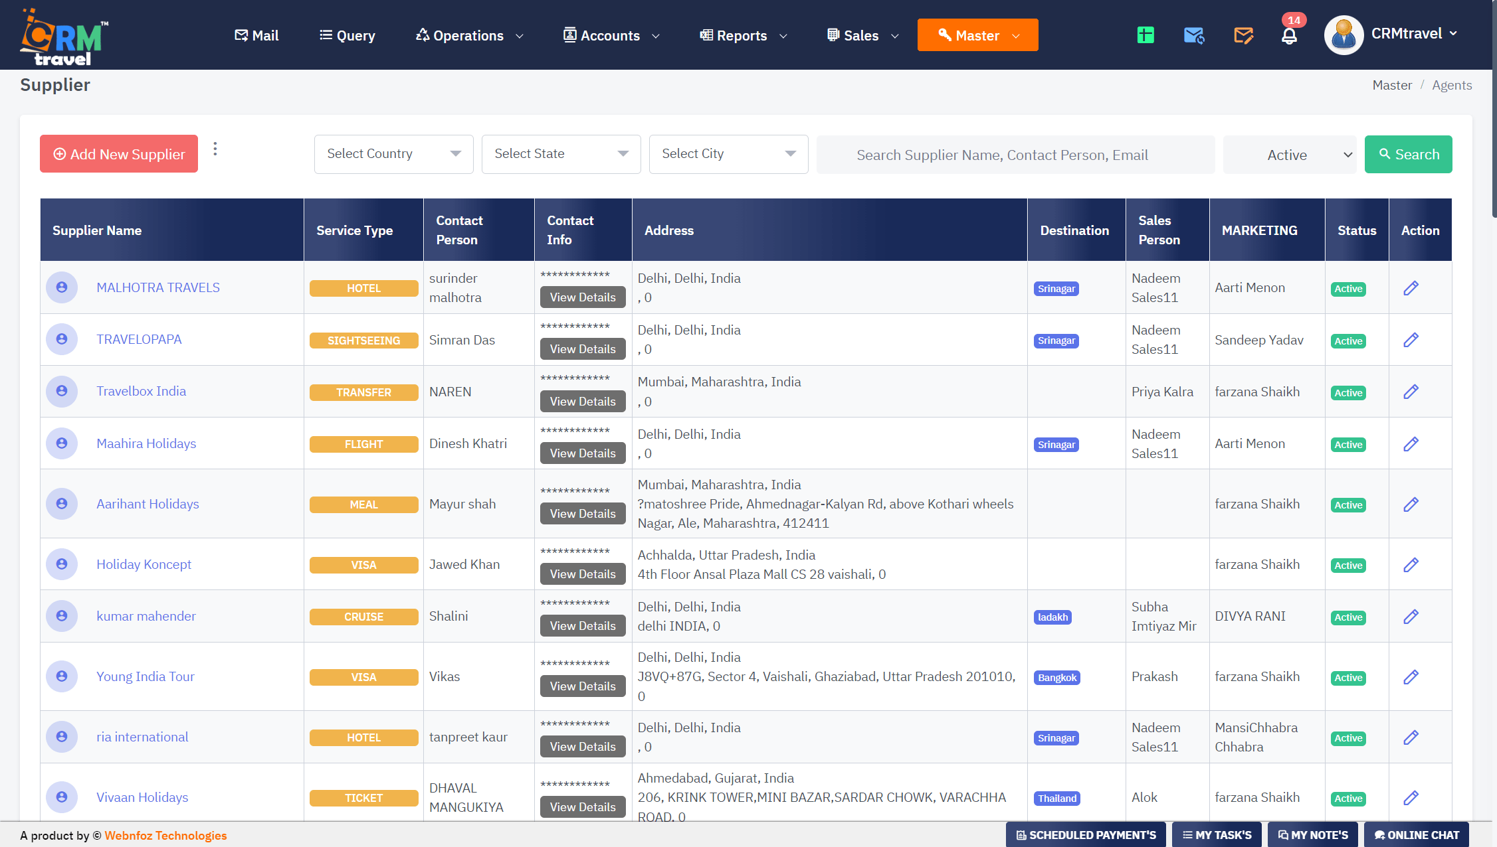Viewport: 1497px width, 847px height.
Task: Click the Add New Supplier button
Action: pyautogui.click(x=118, y=153)
